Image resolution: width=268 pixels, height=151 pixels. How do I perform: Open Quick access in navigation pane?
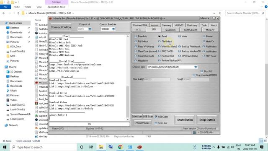(15, 23)
